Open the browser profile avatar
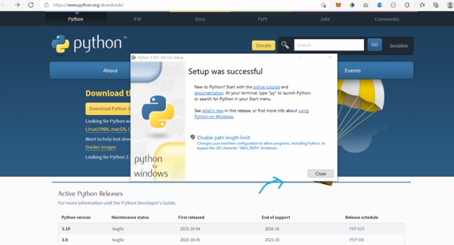This screenshot has width=454, height=245. pos(450,5)
